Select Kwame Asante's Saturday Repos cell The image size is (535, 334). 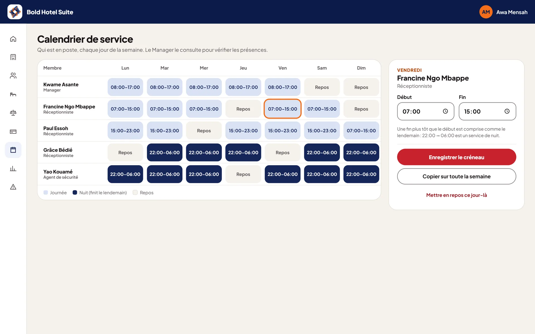(x=322, y=87)
